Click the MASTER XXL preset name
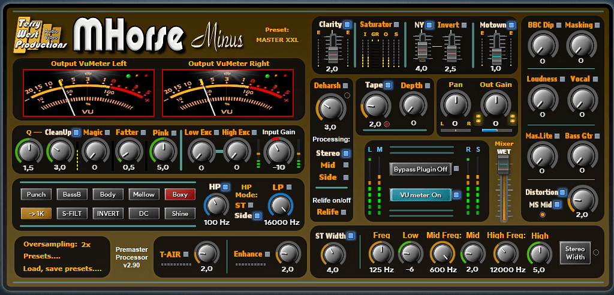 tap(277, 40)
